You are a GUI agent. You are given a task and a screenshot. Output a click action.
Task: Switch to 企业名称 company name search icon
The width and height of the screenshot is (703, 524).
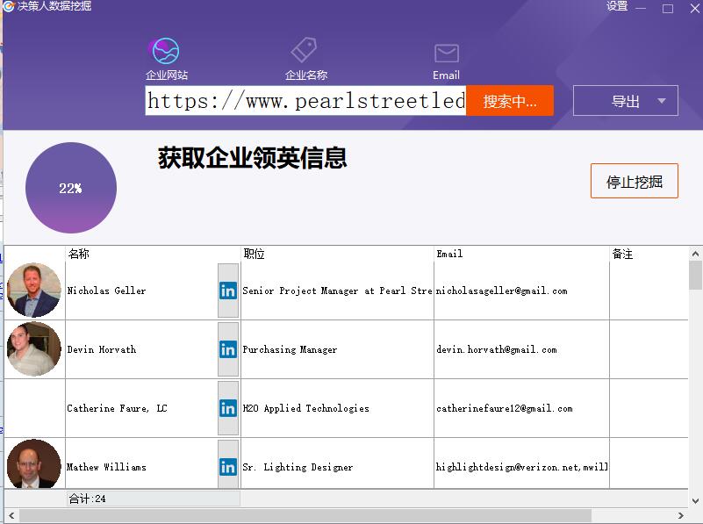point(304,52)
